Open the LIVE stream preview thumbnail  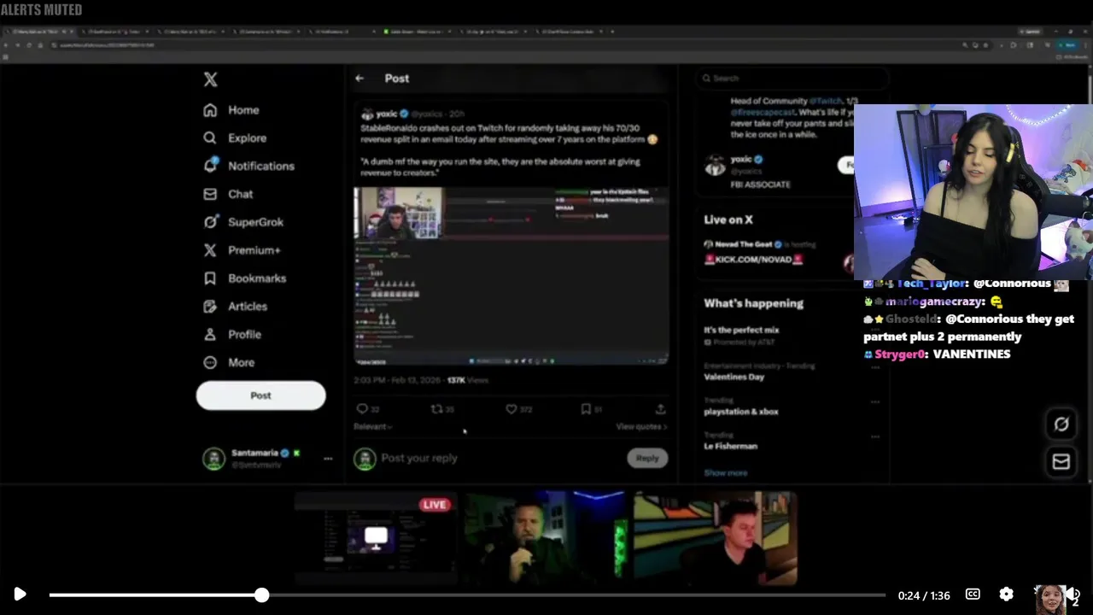coord(375,539)
